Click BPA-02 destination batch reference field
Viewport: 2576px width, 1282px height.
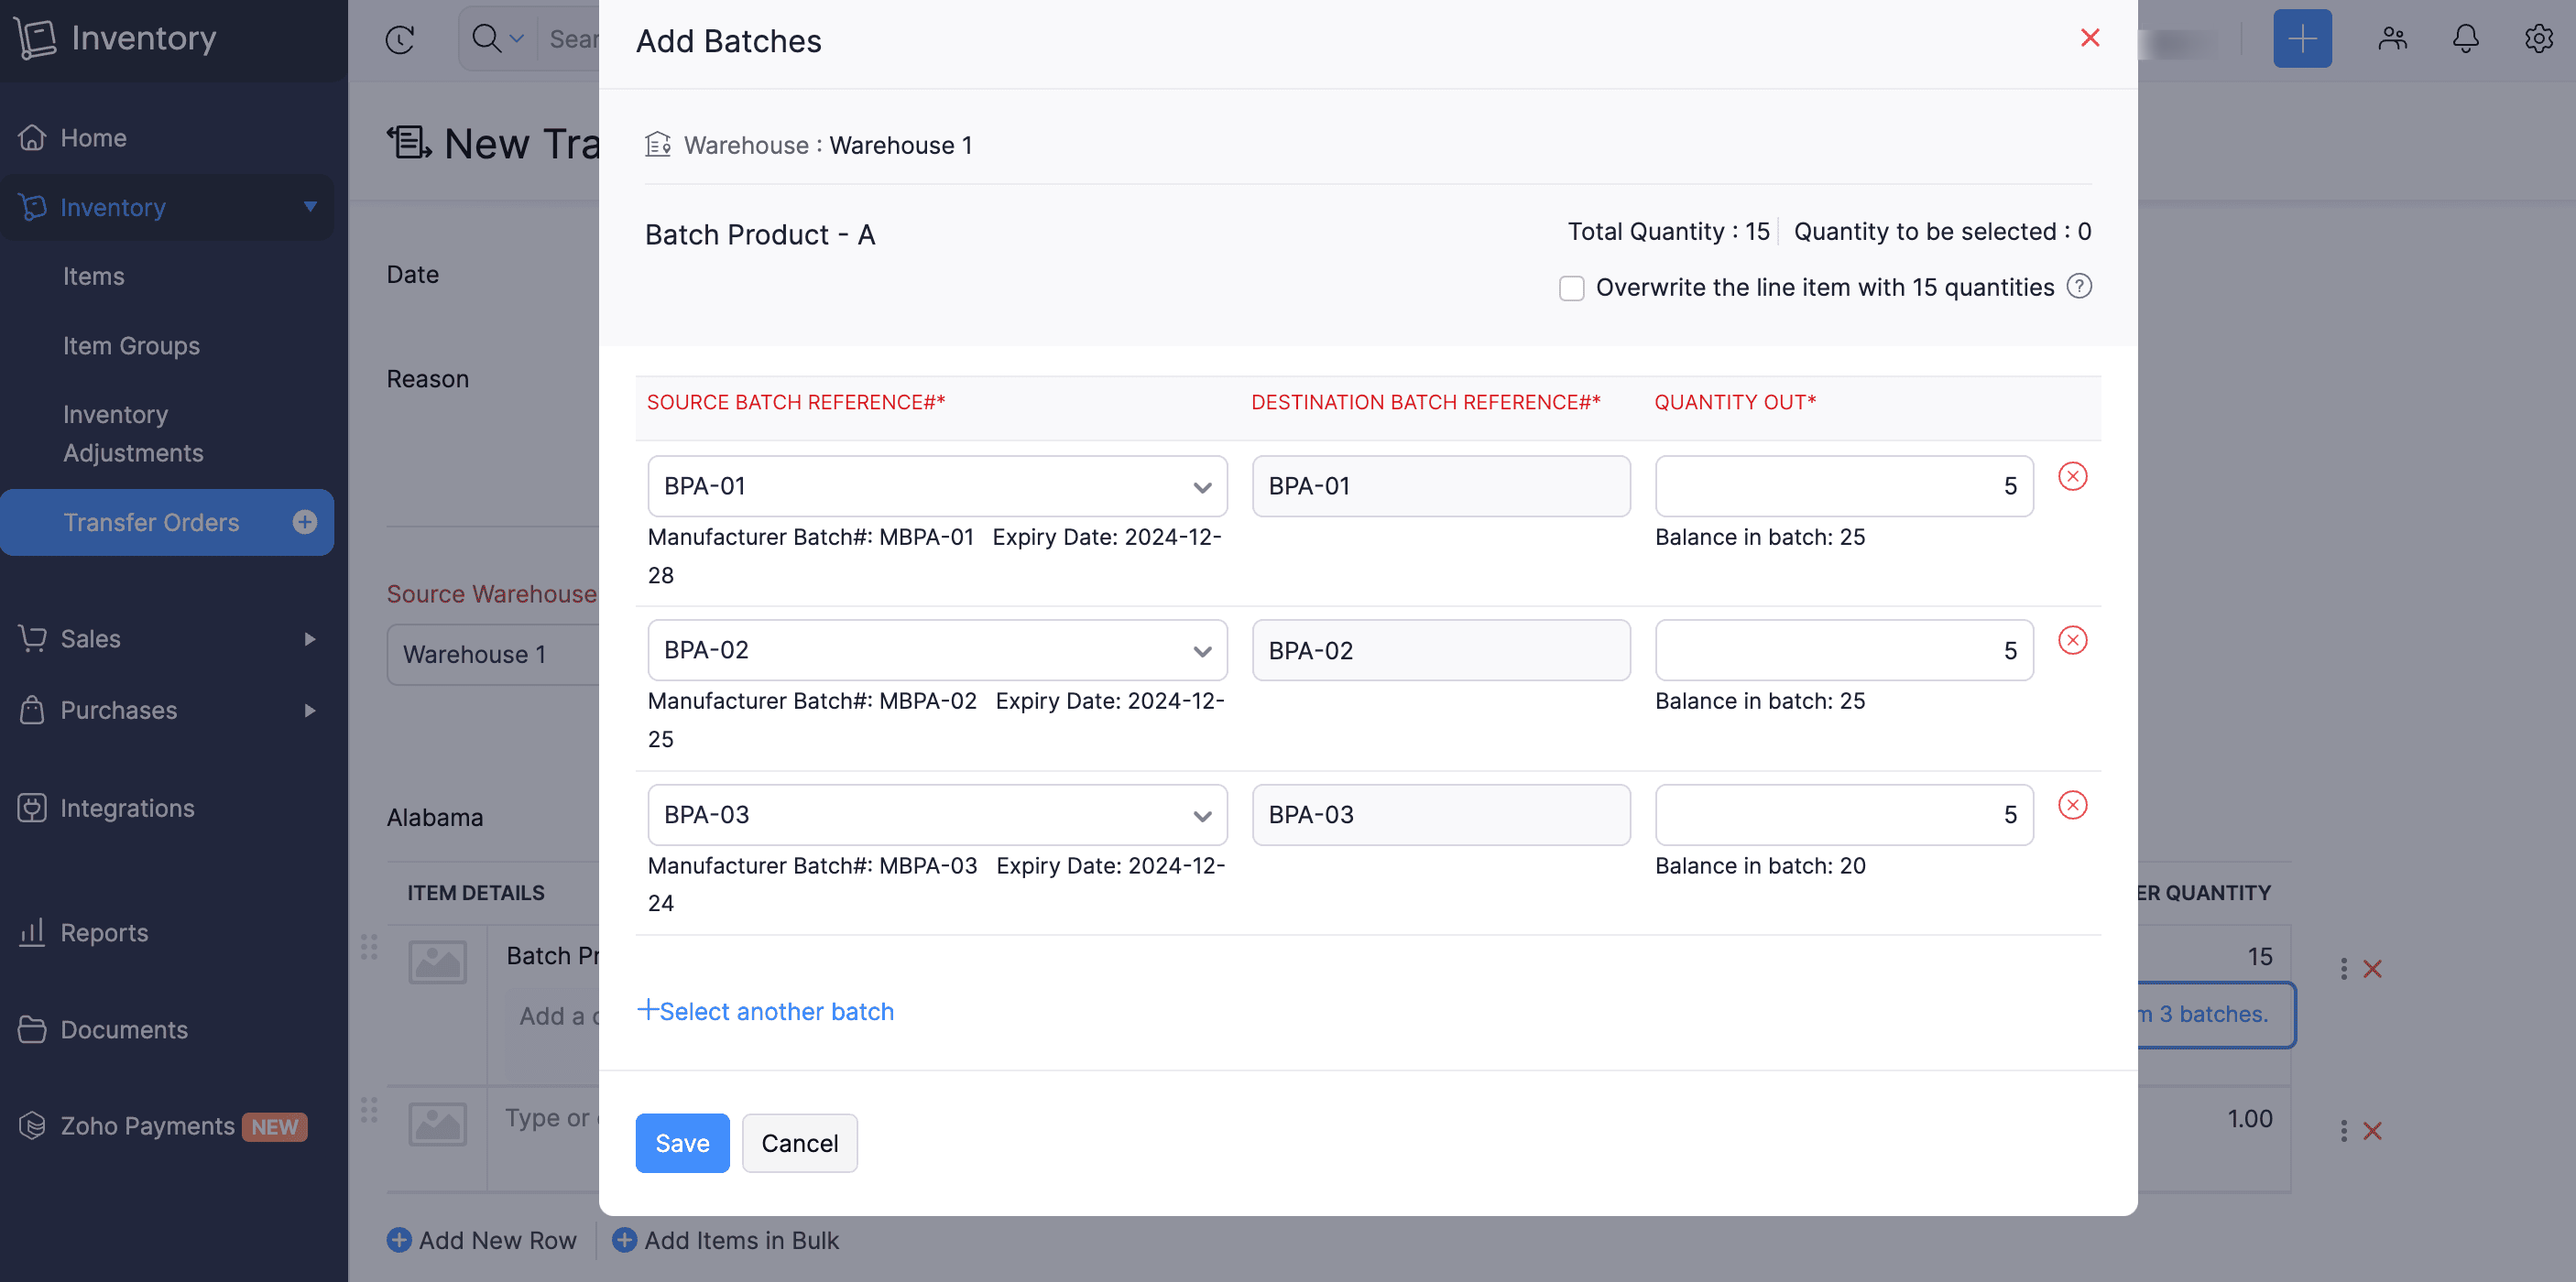[x=1440, y=650]
